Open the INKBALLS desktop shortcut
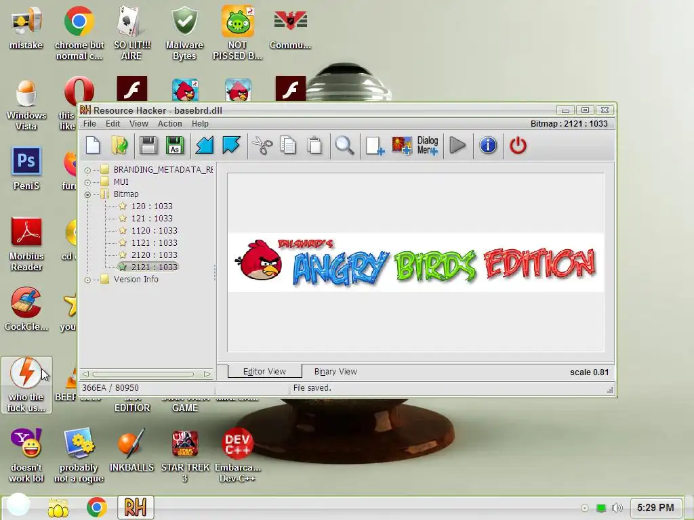The image size is (694, 520). pyautogui.click(x=131, y=450)
